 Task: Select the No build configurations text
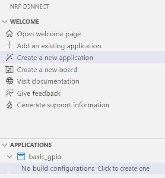(x=58, y=169)
